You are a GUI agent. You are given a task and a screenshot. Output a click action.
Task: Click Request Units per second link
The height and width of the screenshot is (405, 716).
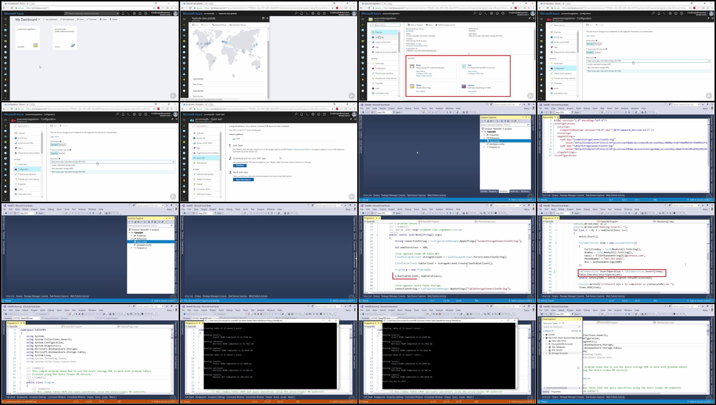(x=299, y=150)
